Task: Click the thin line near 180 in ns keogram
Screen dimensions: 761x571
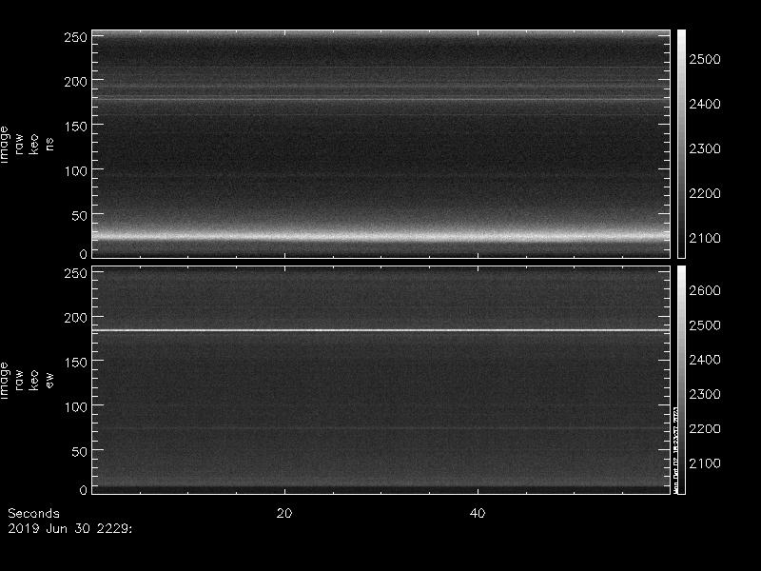Action: pyautogui.click(x=381, y=100)
